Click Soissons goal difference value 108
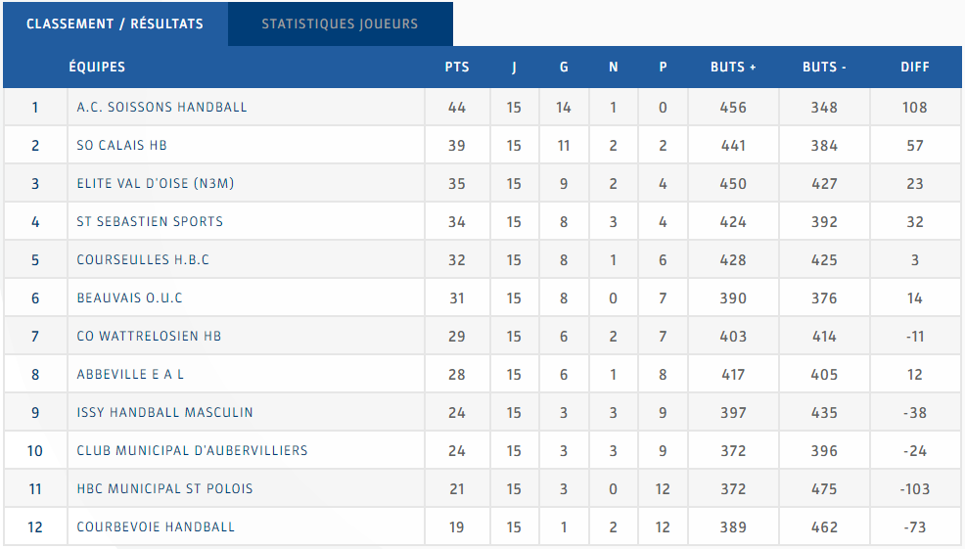The width and height of the screenshot is (965, 549). (915, 108)
